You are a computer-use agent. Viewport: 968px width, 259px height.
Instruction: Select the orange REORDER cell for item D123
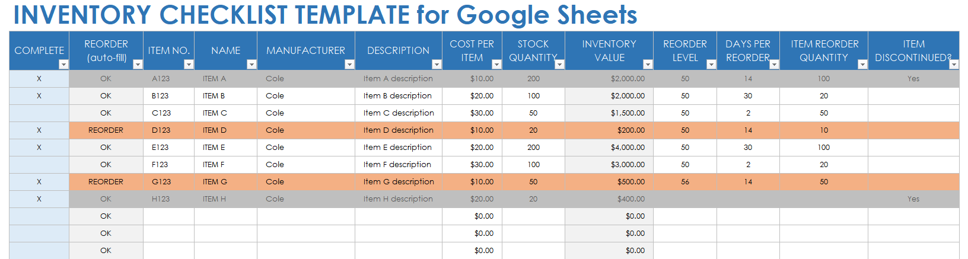click(x=106, y=130)
